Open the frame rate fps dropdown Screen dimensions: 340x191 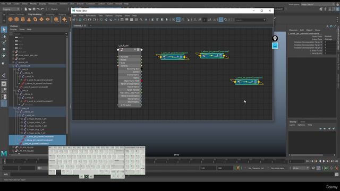(x=301, y=168)
